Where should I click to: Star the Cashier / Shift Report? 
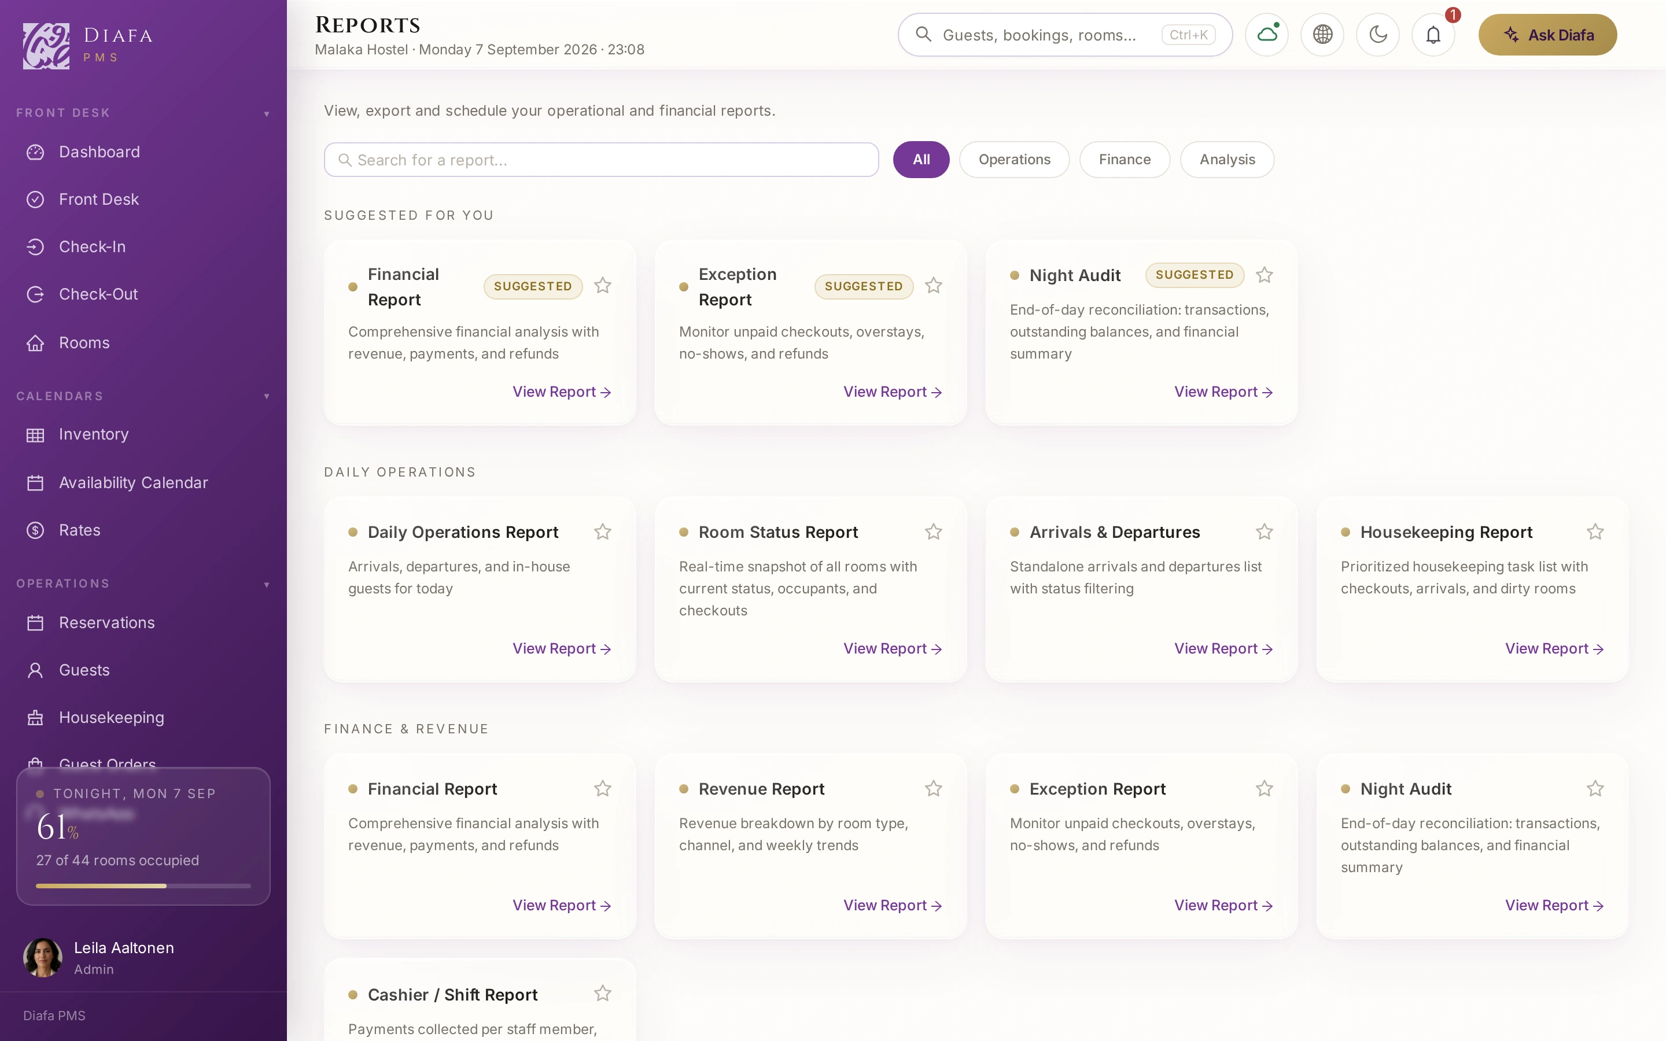(x=602, y=994)
